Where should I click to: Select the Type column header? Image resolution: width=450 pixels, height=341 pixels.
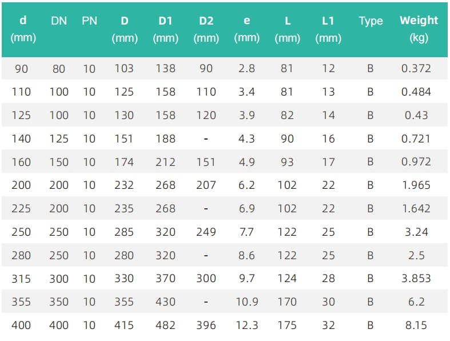point(371,21)
